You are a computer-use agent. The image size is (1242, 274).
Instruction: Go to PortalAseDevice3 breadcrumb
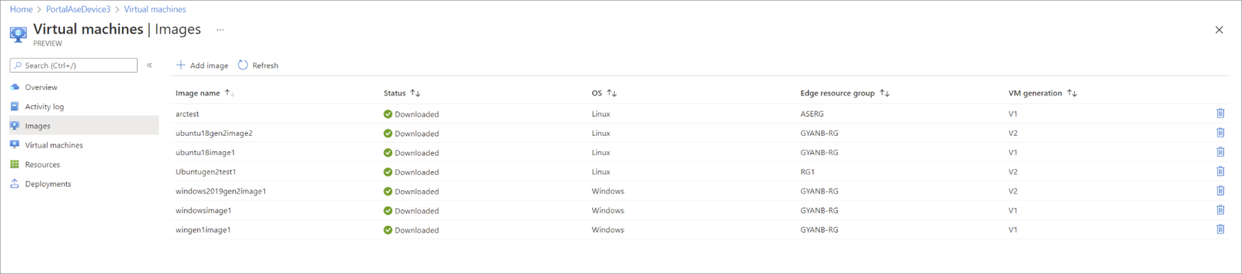pos(78,9)
